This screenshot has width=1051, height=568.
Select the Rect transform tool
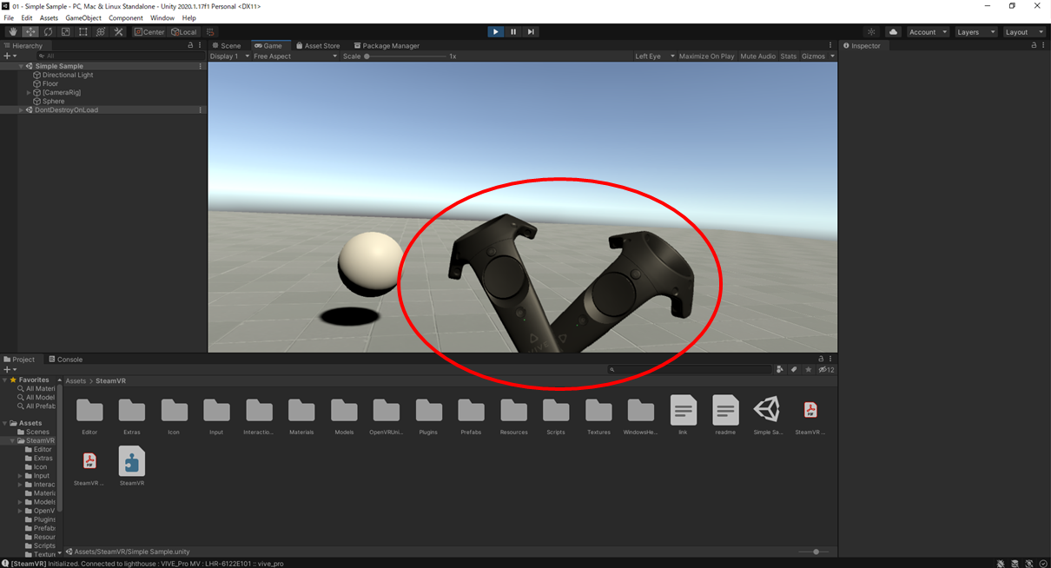pyautogui.click(x=83, y=30)
